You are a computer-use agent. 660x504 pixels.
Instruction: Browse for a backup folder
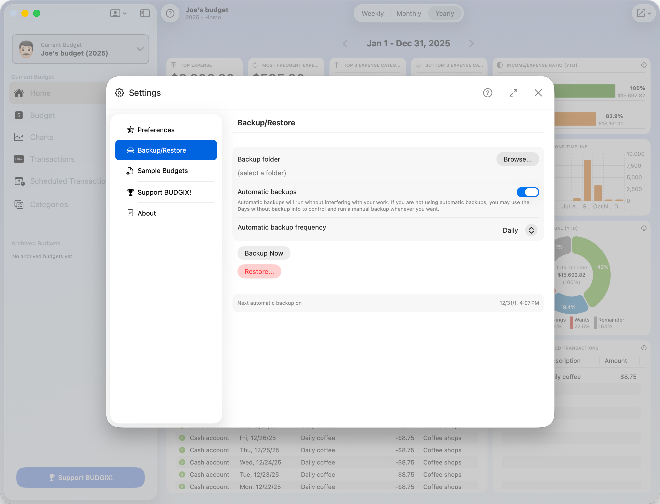point(517,159)
